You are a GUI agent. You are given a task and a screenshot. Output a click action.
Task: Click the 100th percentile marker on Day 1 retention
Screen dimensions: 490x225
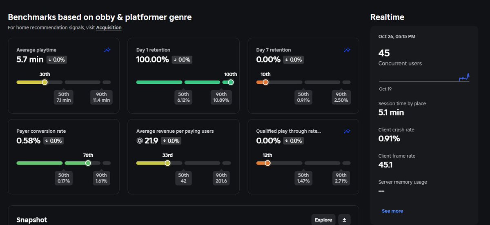click(231, 82)
